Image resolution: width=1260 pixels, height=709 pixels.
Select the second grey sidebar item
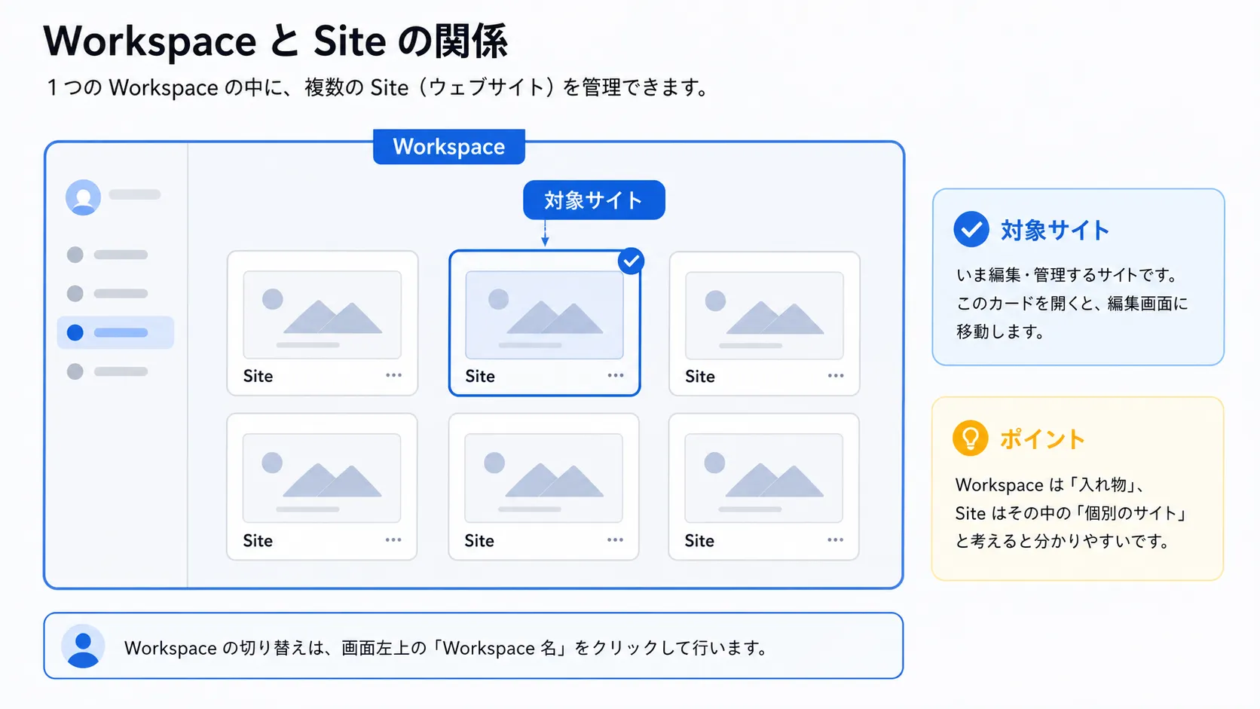107,293
